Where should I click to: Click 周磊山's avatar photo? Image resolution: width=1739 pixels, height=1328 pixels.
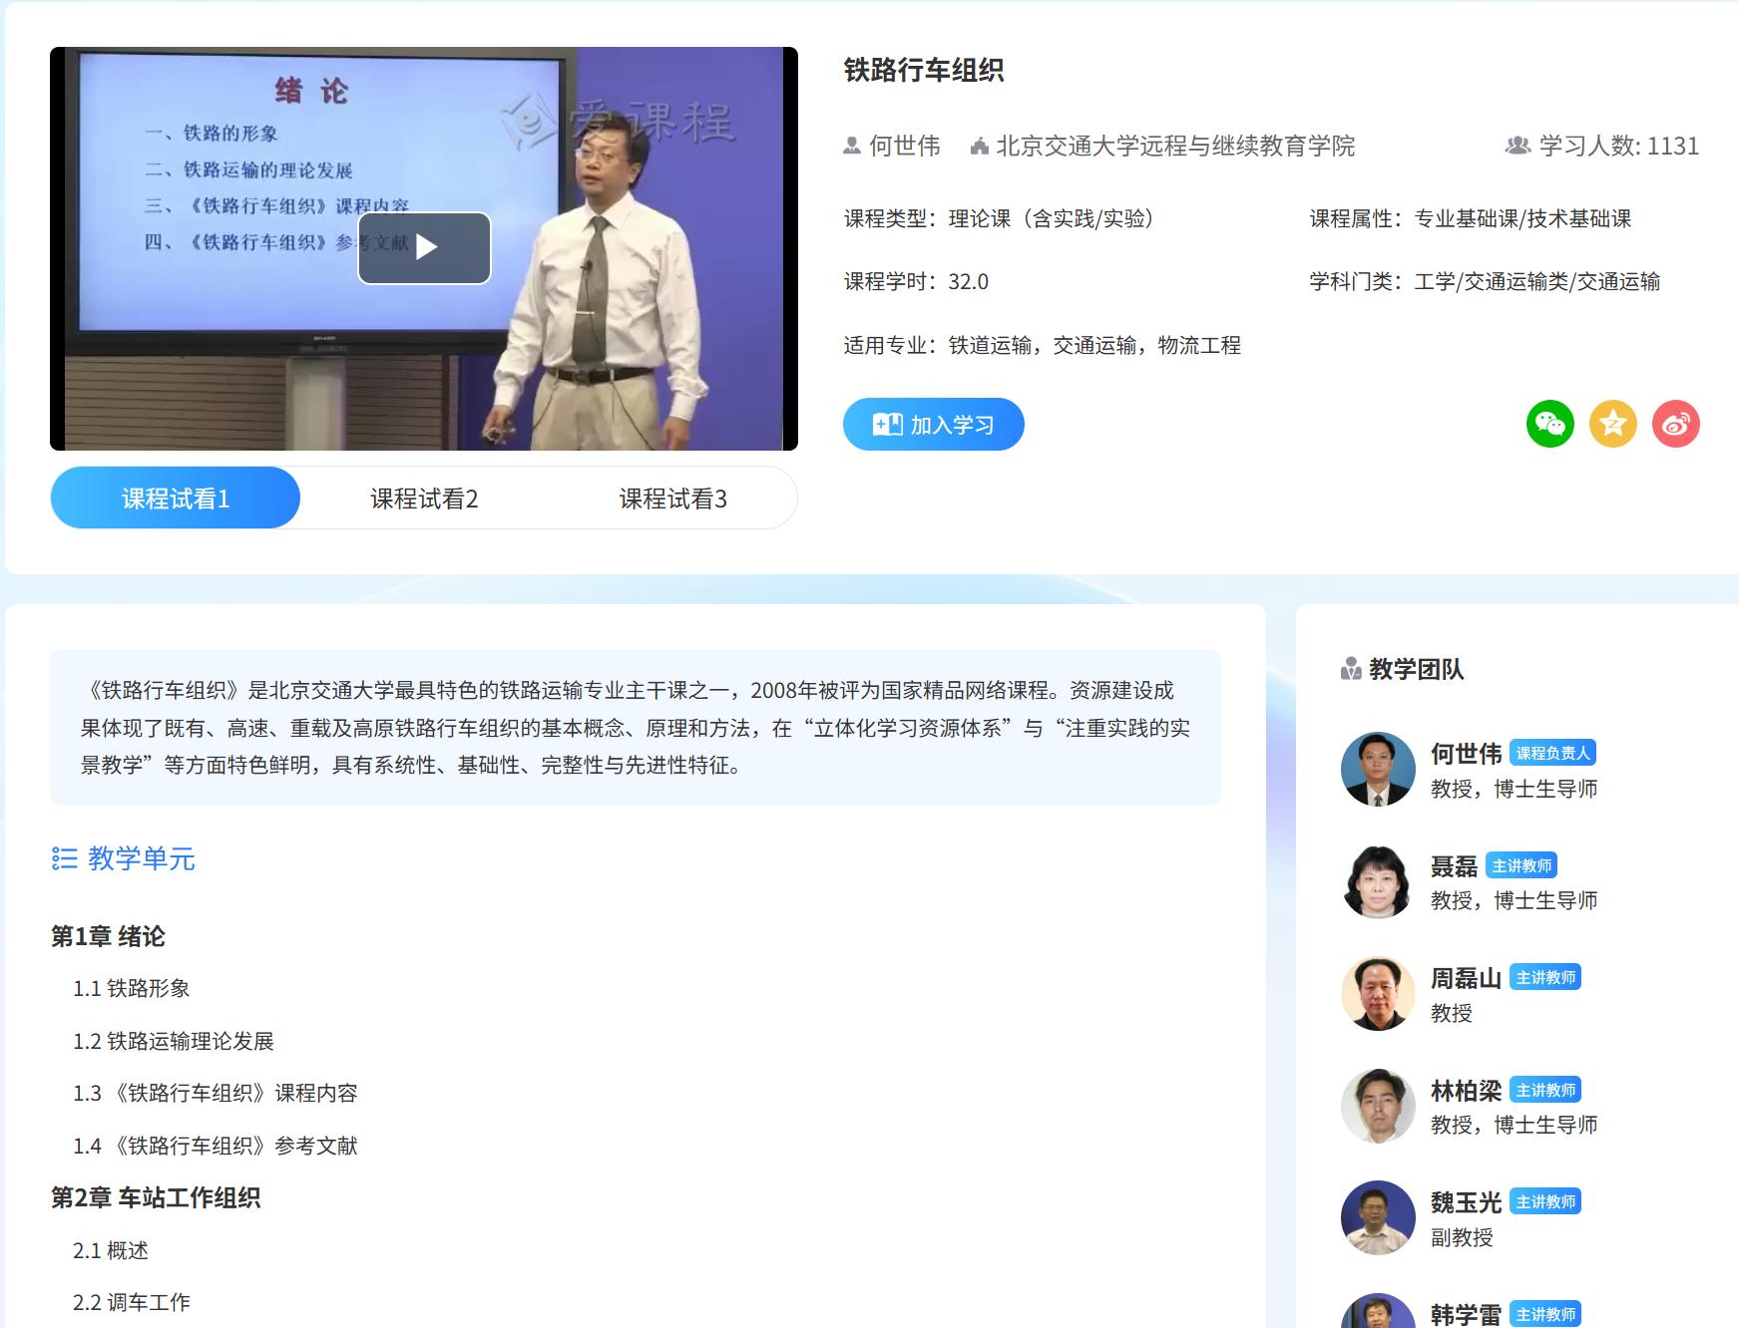point(1378,993)
